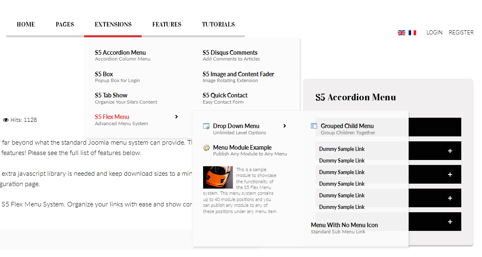Click the Grouped Child Menu layout icon

[x=314, y=126]
